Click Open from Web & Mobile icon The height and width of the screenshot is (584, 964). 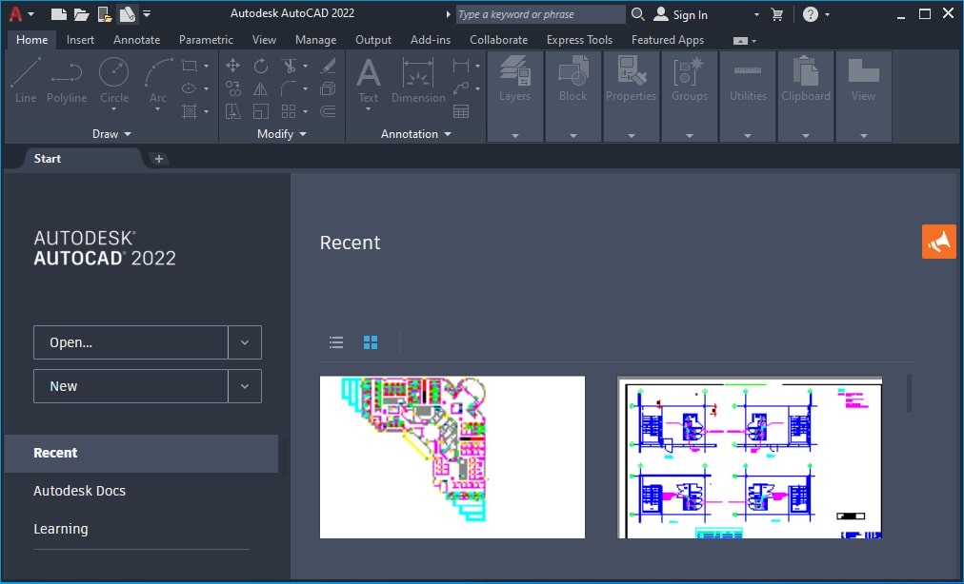click(105, 14)
